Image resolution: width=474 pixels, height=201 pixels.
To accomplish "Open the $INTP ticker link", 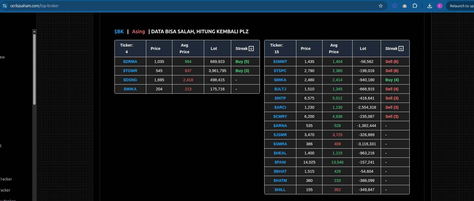I will point(280,98).
